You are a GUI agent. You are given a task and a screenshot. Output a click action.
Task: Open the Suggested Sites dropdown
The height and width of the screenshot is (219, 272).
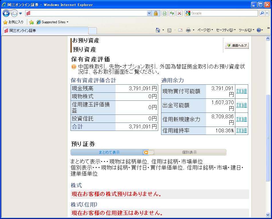[53, 22]
